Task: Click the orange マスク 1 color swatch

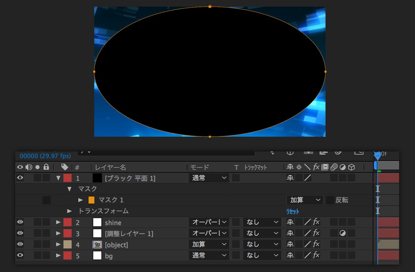Action: [x=91, y=200]
